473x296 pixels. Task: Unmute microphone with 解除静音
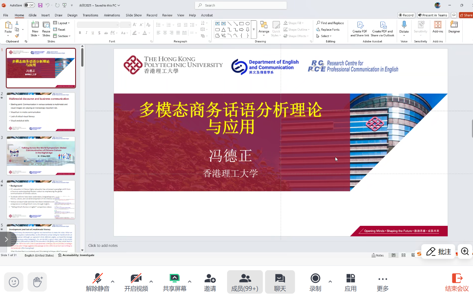[x=98, y=279]
